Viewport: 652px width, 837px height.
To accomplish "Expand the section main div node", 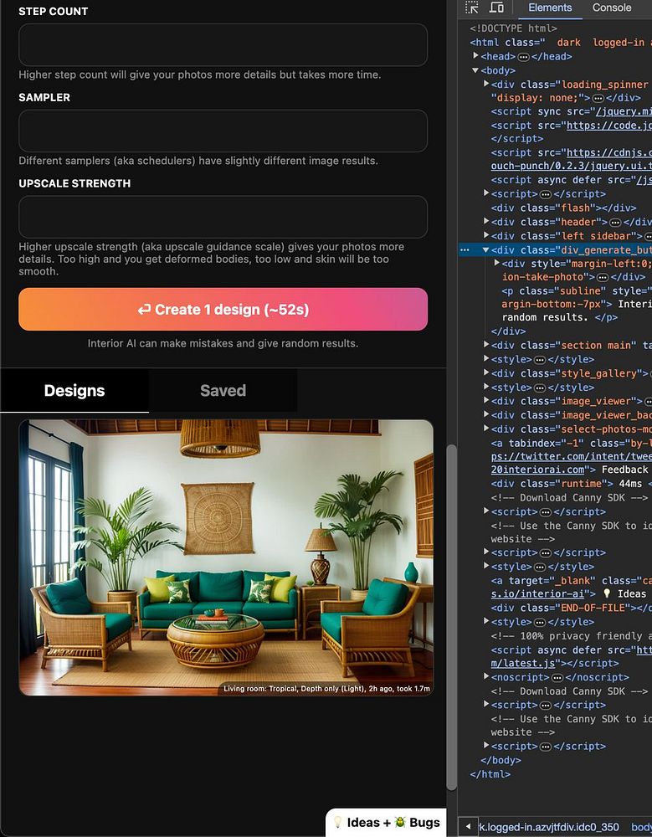I will (x=486, y=345).
